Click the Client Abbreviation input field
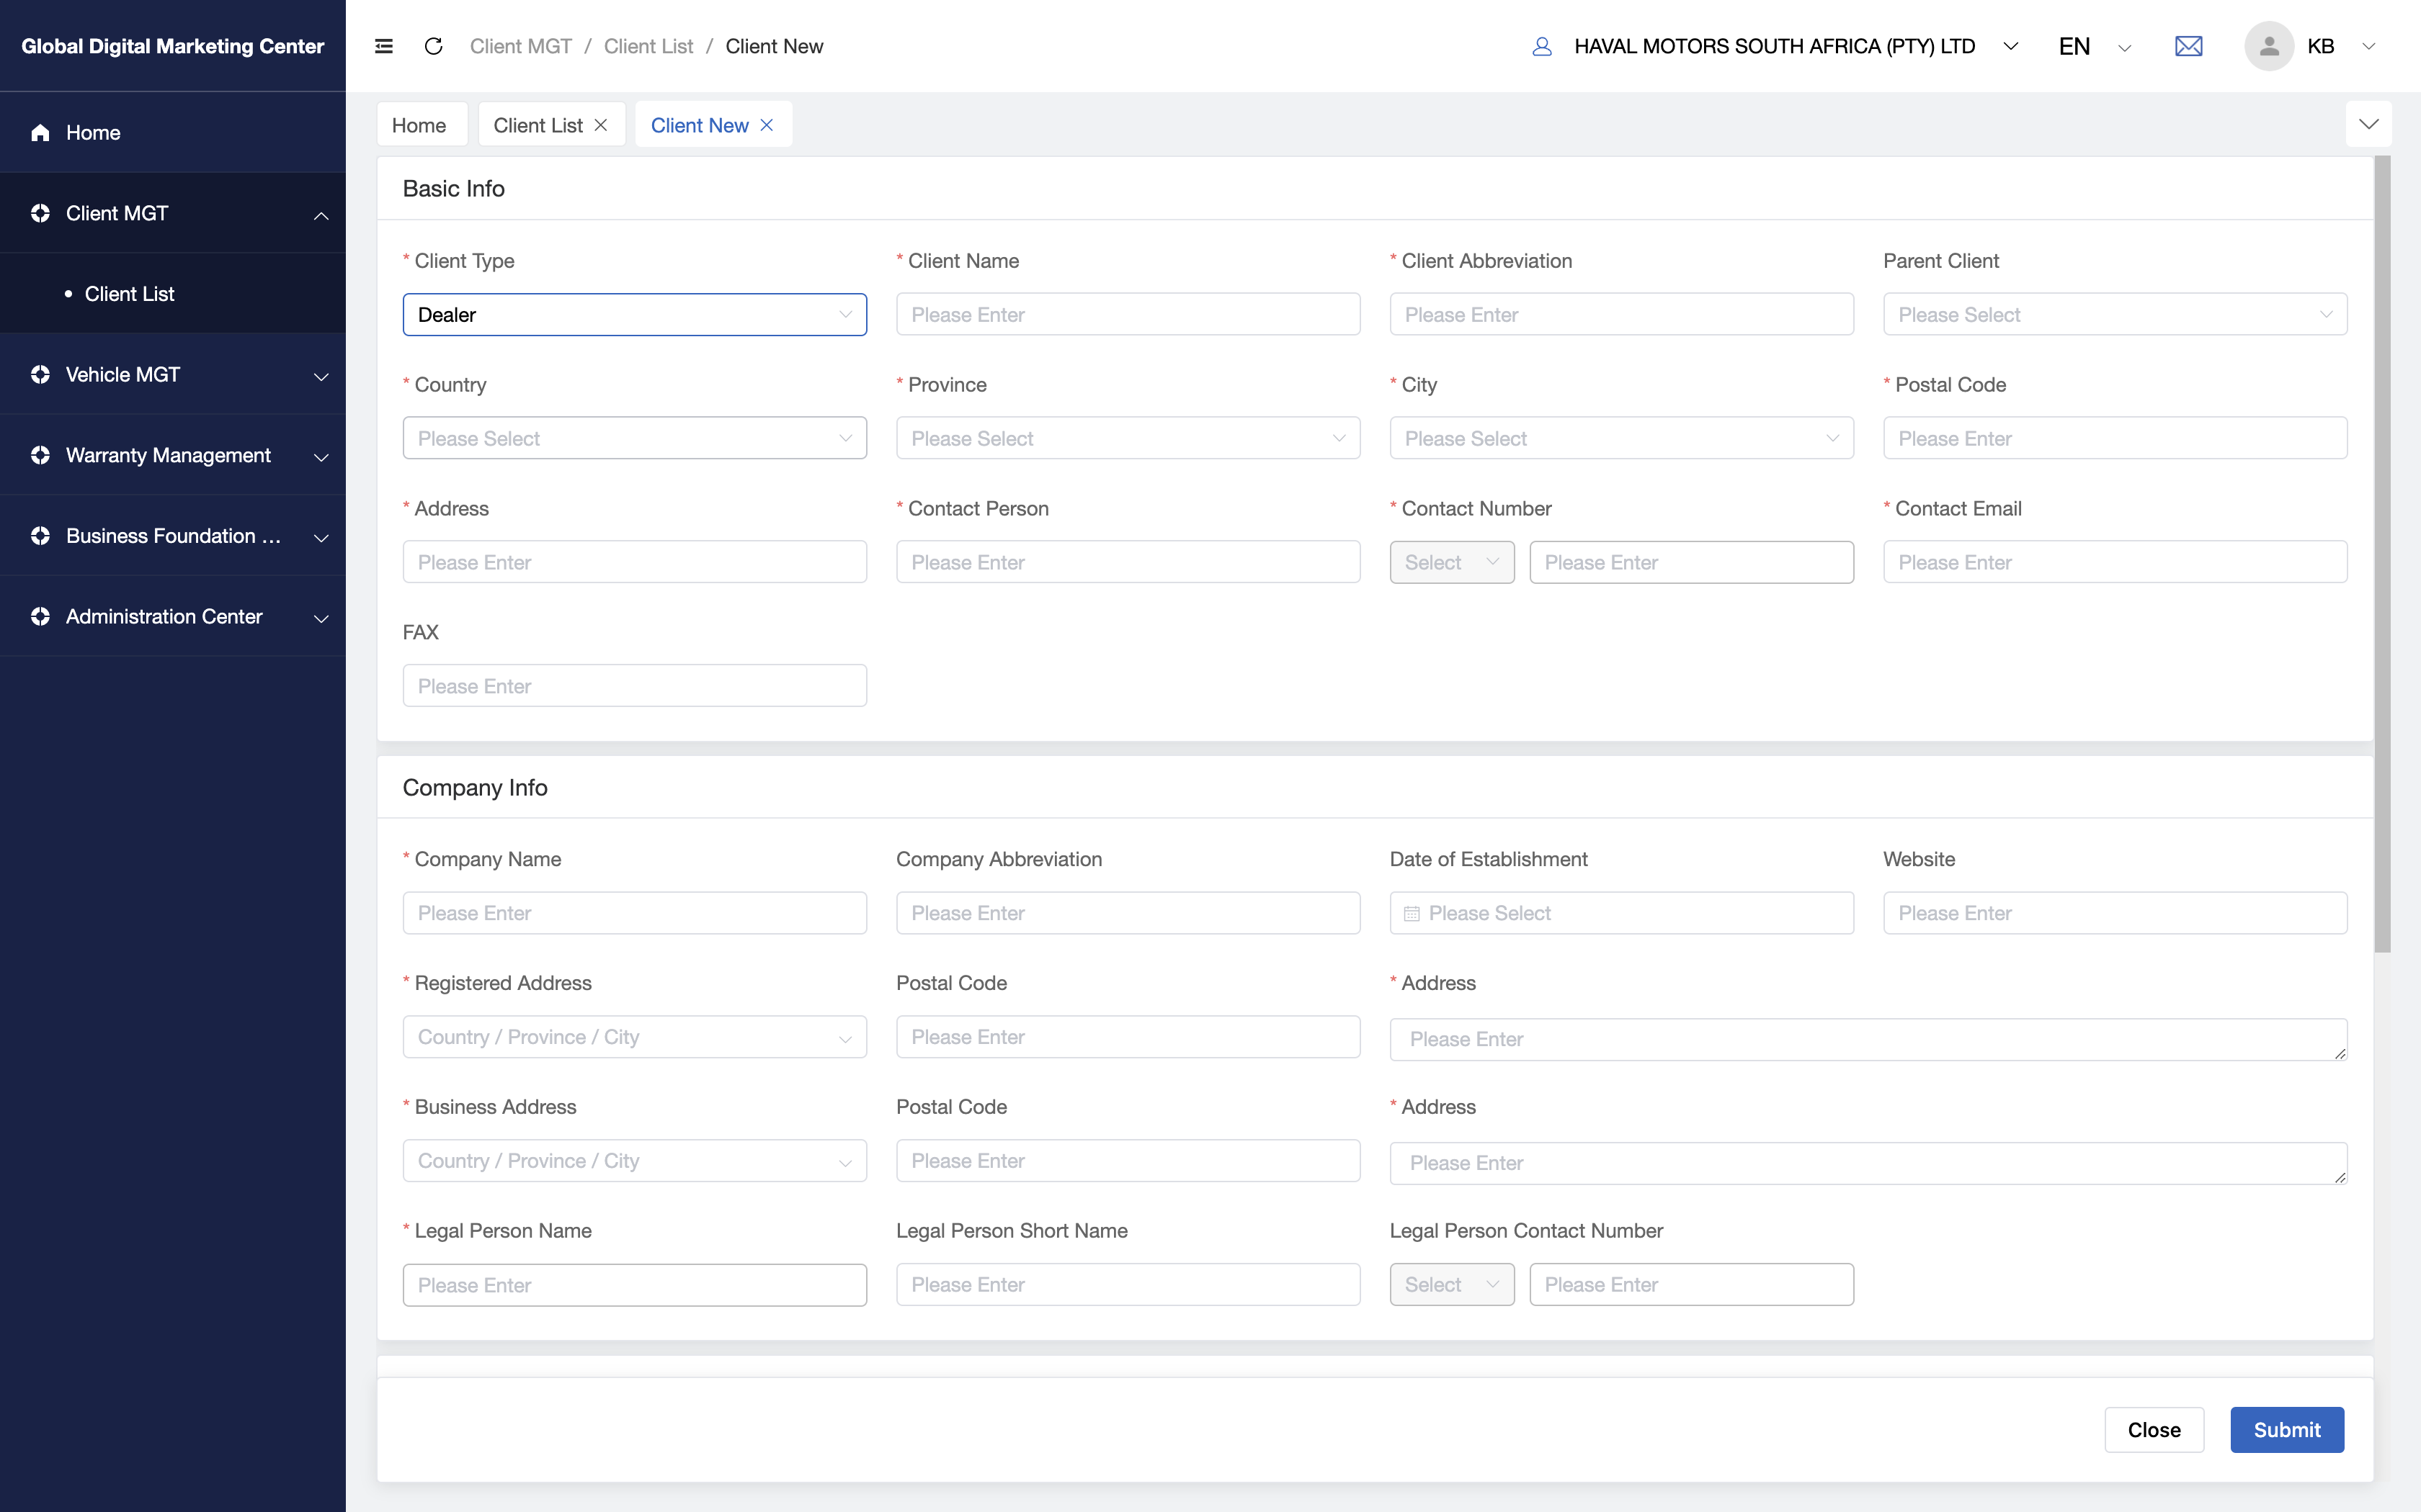2421x1512 pixels. (x=1620, y=315)
